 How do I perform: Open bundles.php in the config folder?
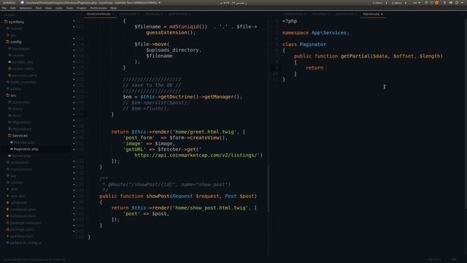(x=23, y=61)
